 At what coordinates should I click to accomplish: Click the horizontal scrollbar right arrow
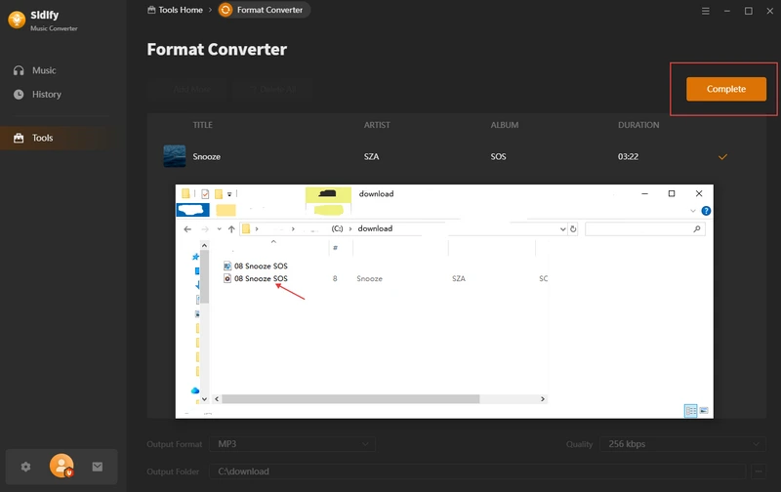tap(543, 399)
